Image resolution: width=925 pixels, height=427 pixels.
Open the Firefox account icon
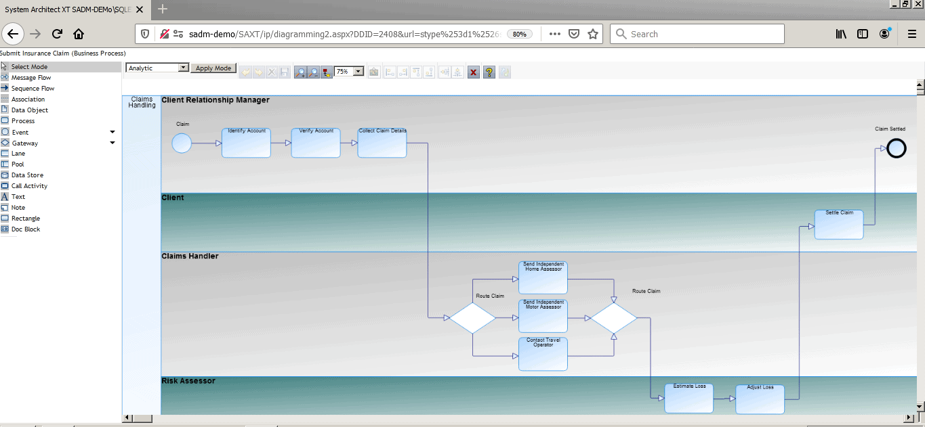click(x=885, y=34)
